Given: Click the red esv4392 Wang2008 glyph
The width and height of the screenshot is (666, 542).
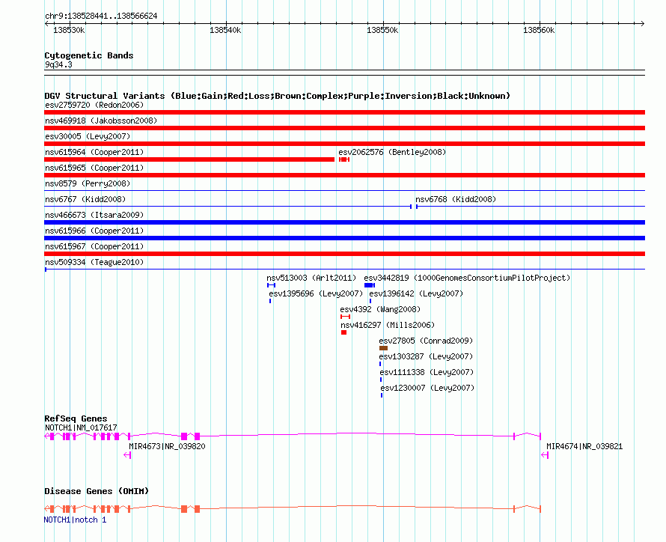Looking at the screenshot, I should pyautogui.click(x=345, y=317).
